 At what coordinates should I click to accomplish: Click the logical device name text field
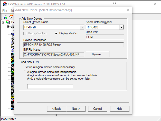(50, 86)
